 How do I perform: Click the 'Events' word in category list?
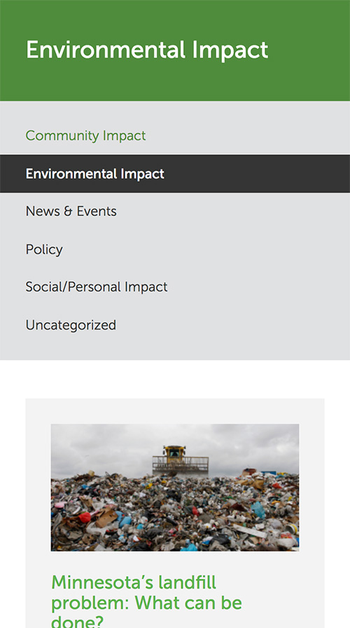[97, 211]
